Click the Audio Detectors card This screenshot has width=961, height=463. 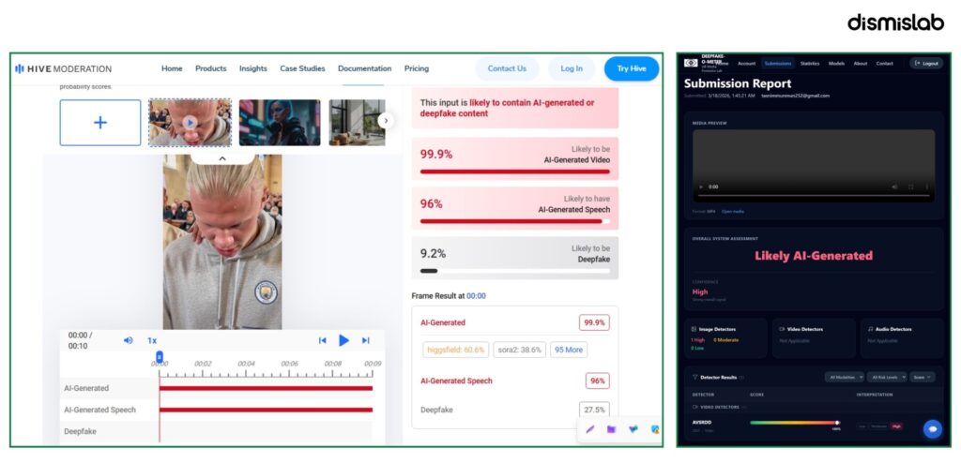902,338
